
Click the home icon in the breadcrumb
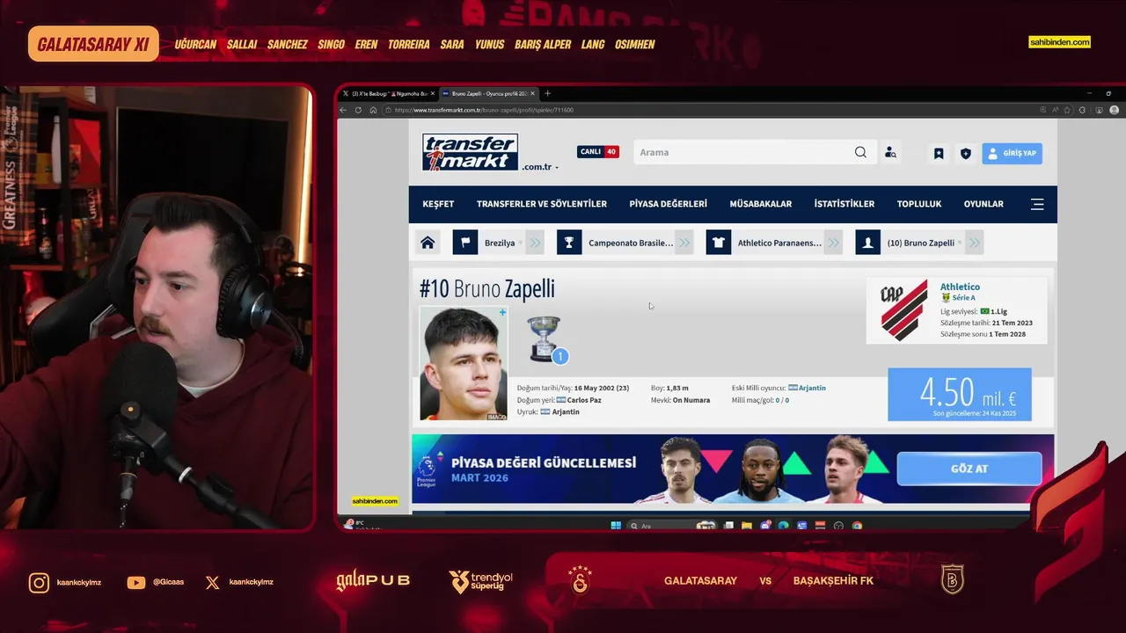point(428,243)
